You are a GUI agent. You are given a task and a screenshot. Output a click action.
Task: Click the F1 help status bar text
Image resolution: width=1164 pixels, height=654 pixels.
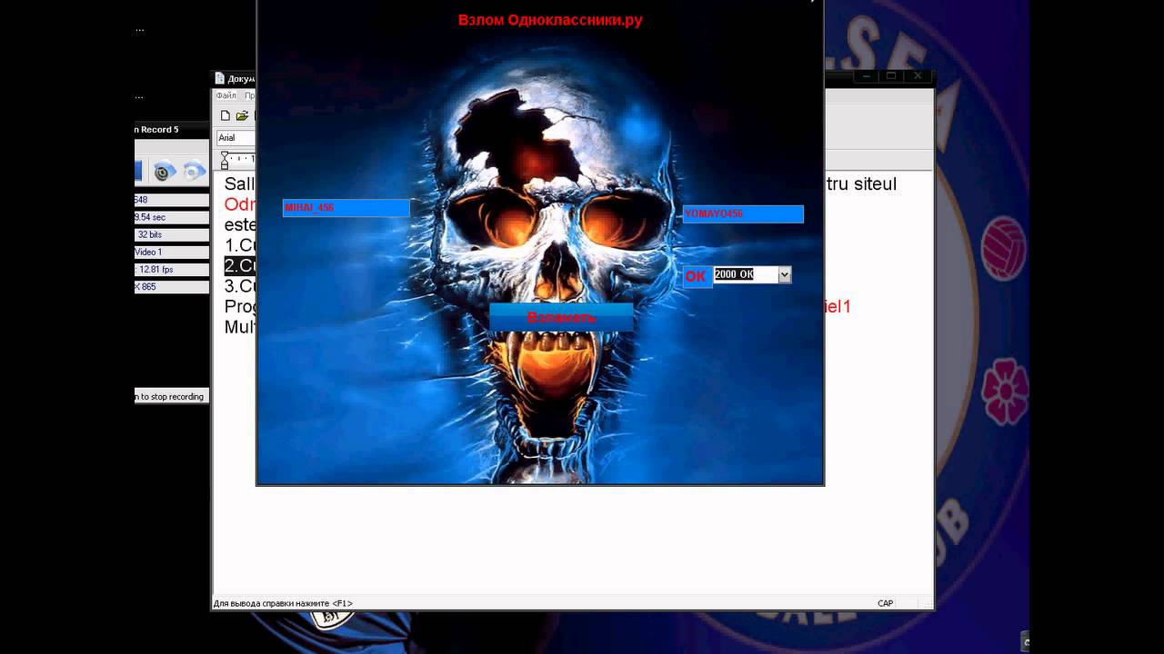pyautogui.click(x=283, y=603)
